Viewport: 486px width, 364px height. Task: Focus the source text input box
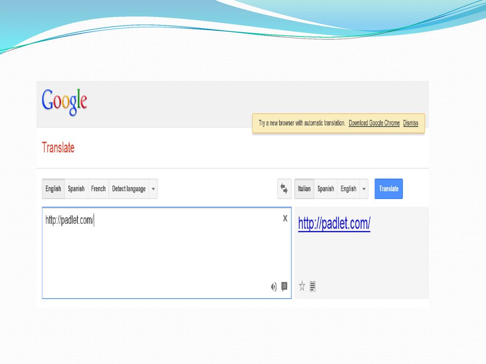coord(167,253)
